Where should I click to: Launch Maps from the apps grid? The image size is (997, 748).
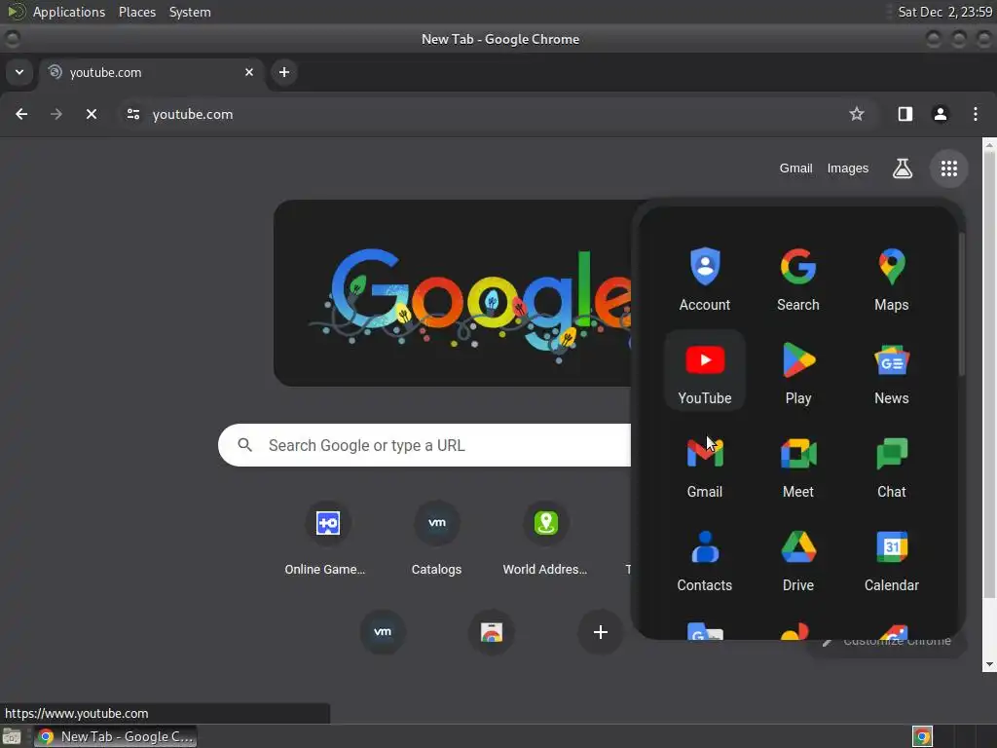tap(892, 279)
